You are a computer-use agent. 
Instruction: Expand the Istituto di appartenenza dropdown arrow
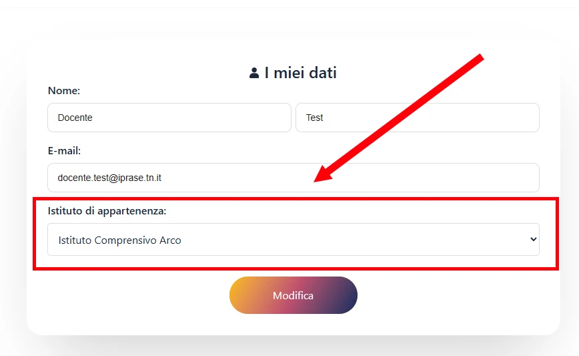pos(532,239)
